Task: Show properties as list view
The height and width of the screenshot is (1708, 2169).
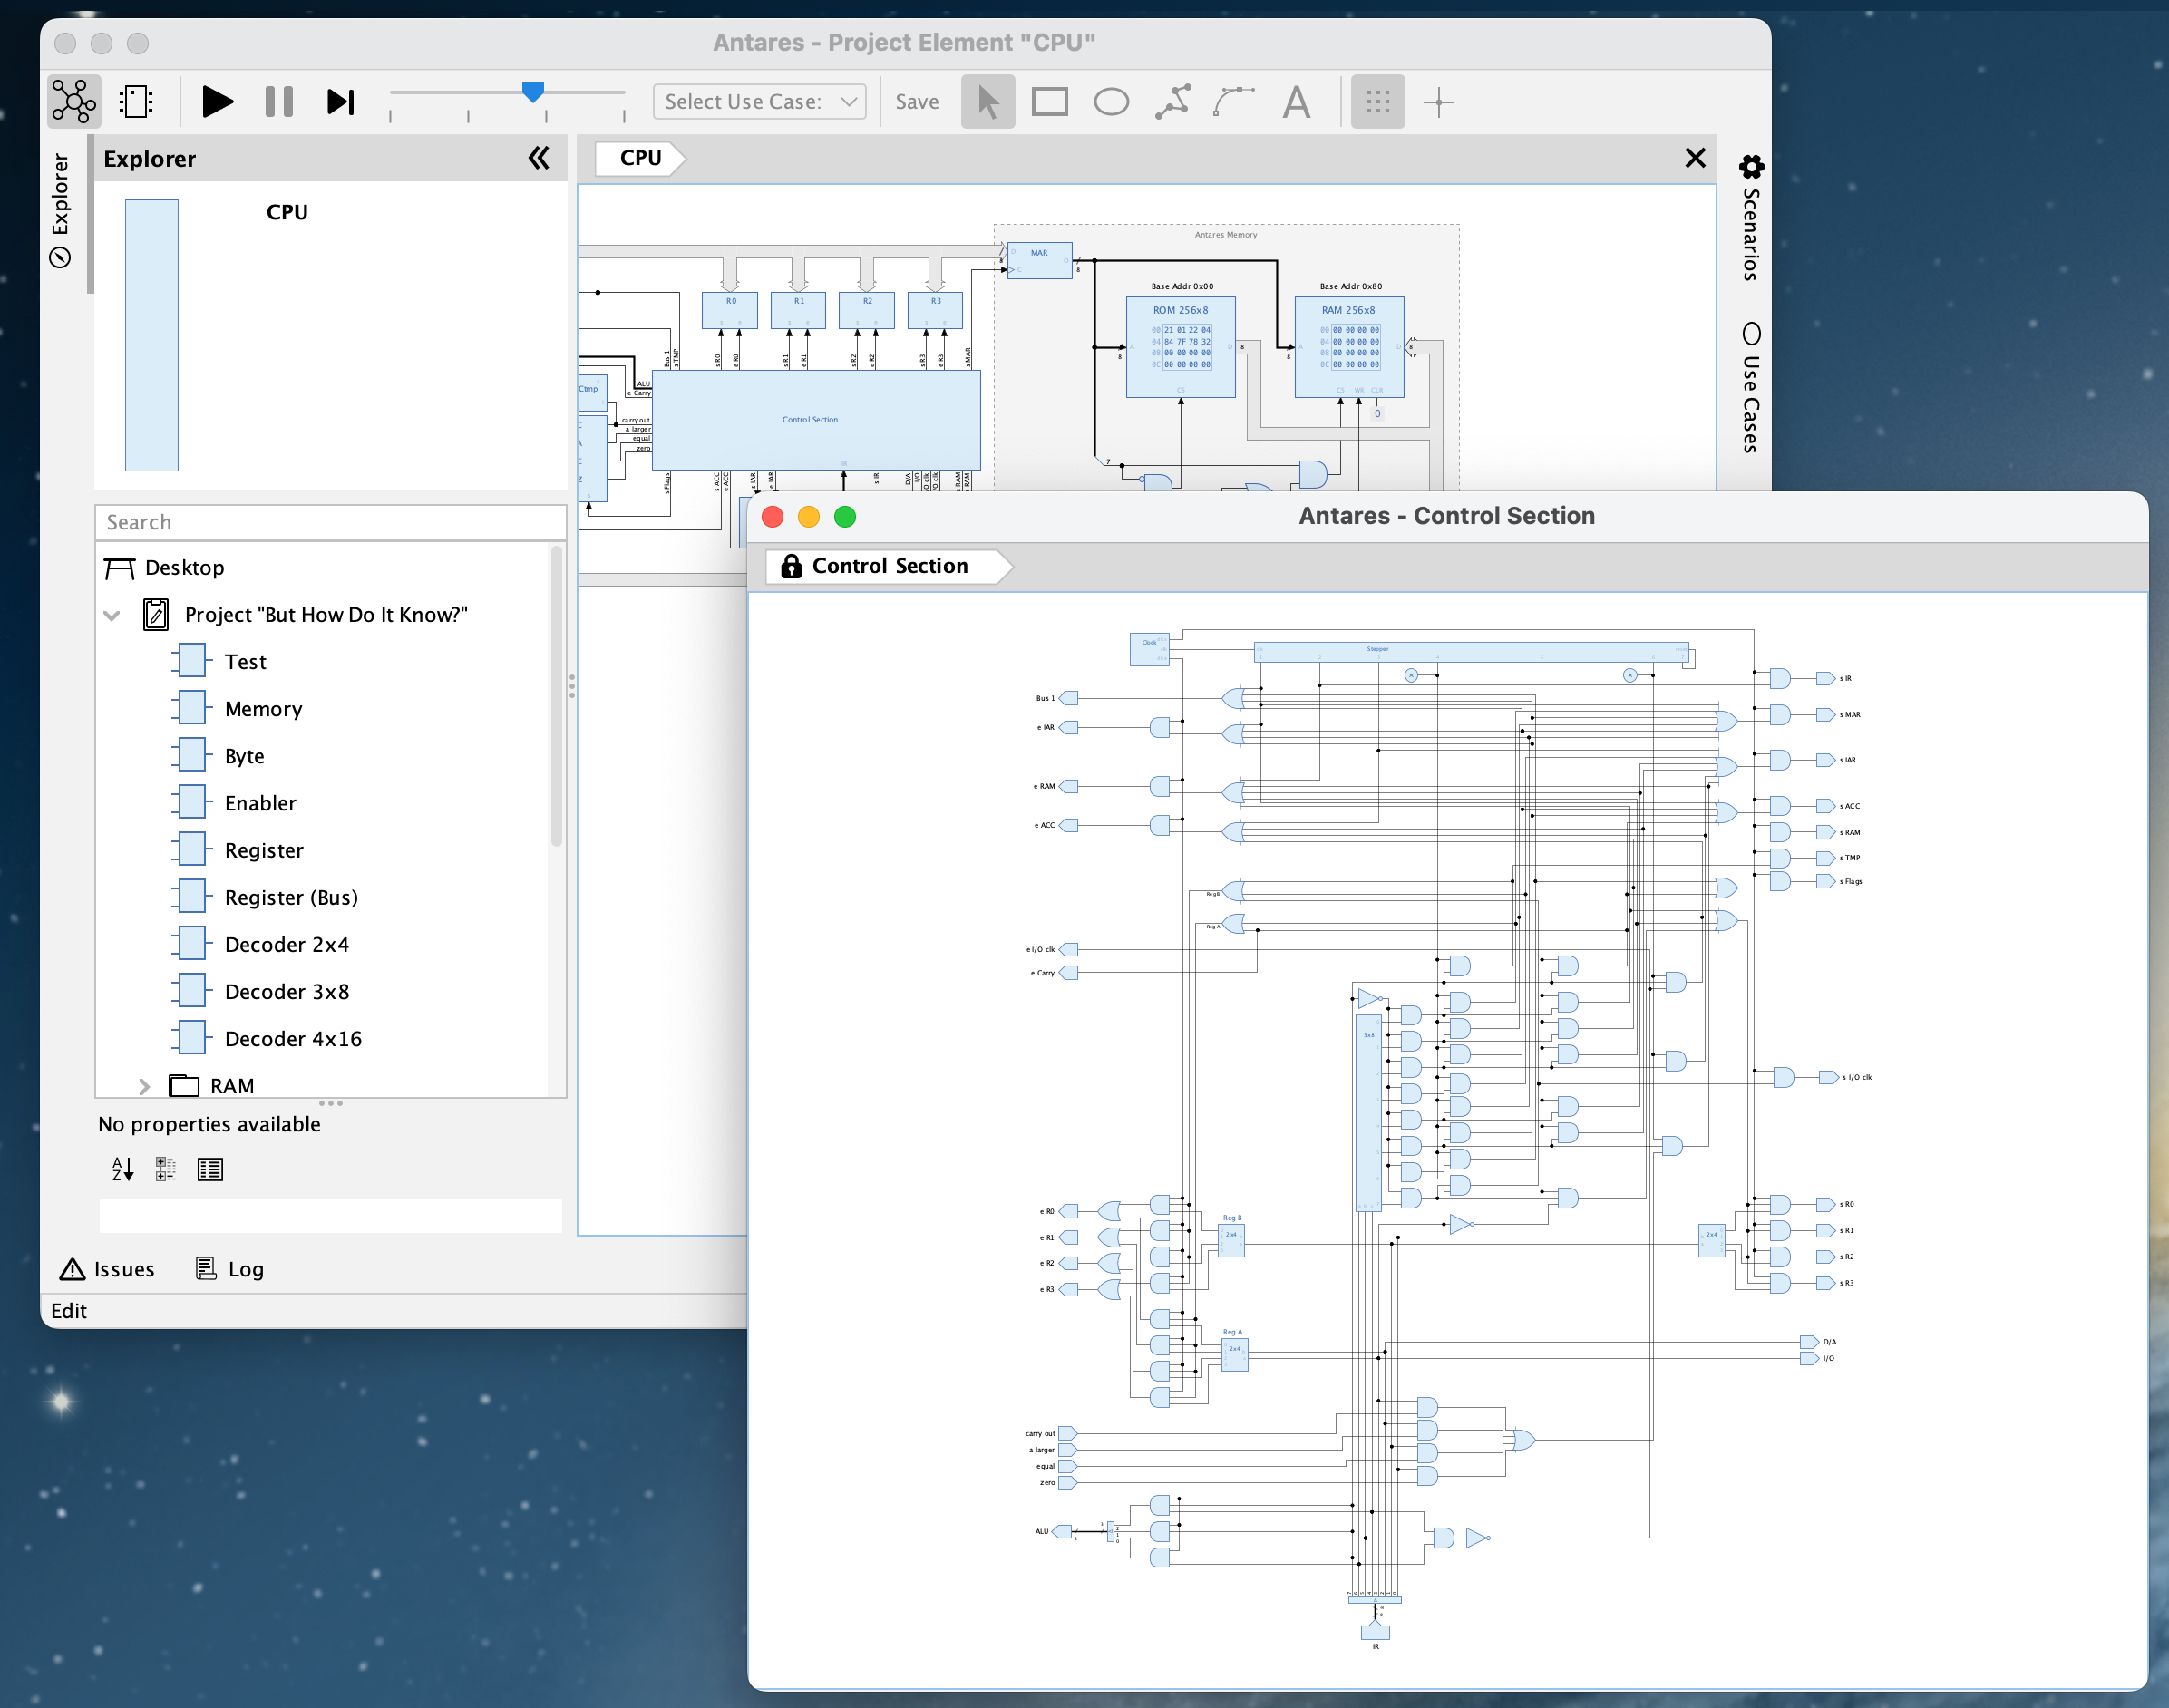Action: (x=210, y=1168)
